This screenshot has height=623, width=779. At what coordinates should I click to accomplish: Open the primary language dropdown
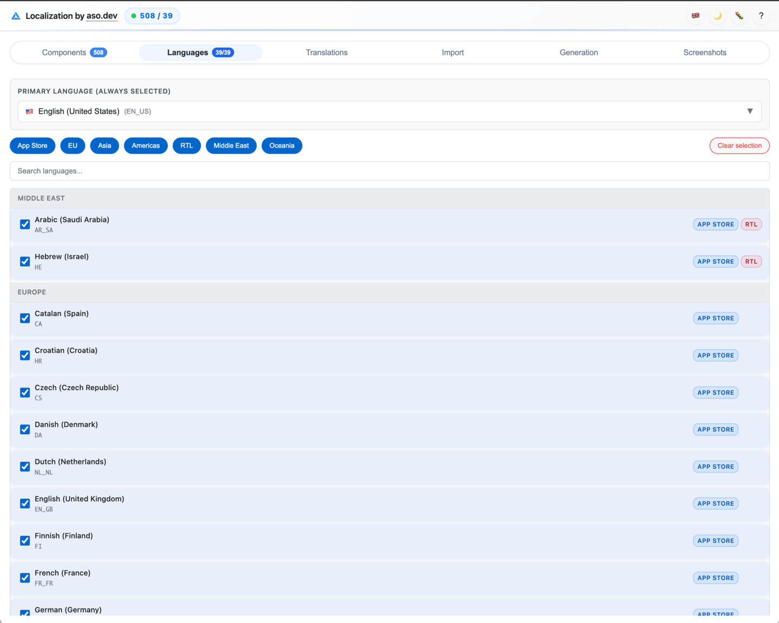coord(750,111)
